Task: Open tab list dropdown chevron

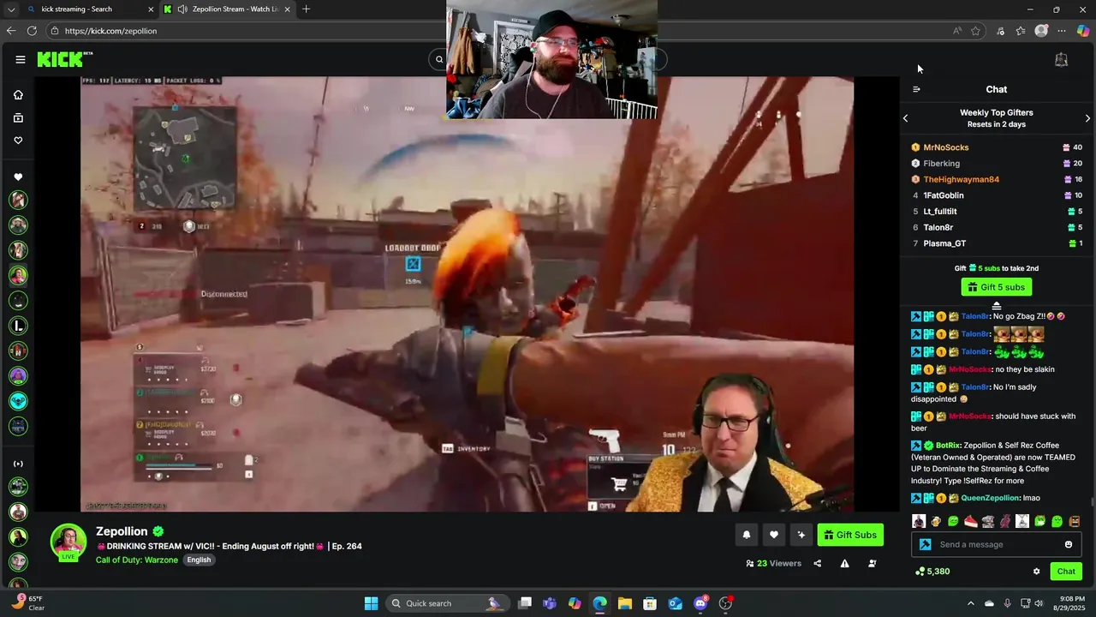Action: tap(10, 9)
